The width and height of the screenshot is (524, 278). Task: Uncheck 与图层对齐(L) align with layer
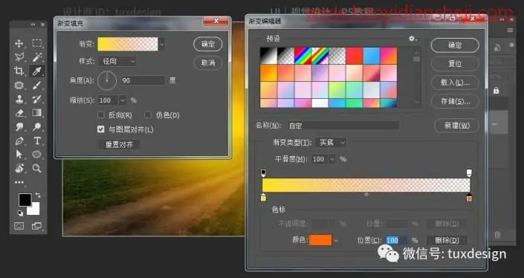tap(100, 129)
